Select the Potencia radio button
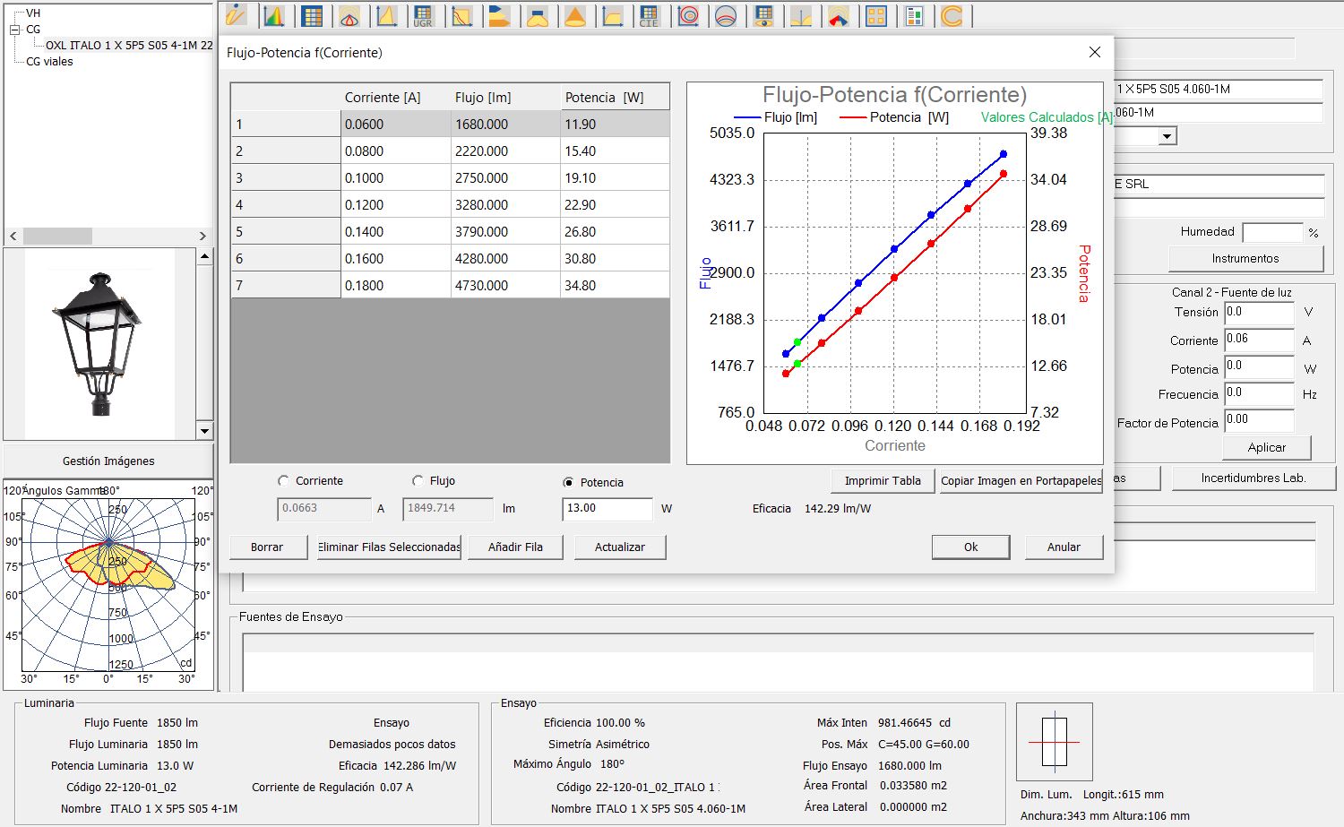 (x=568, y=483)
